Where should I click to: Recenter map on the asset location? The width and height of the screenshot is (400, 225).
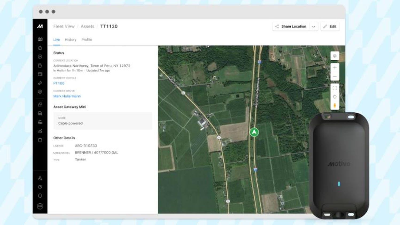click(x=335, y=97)
